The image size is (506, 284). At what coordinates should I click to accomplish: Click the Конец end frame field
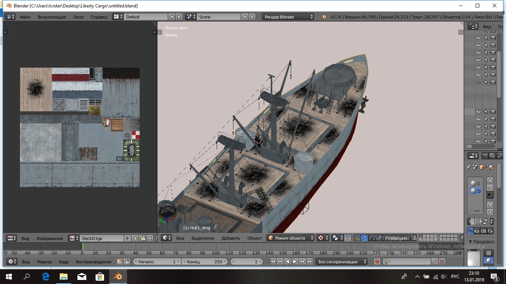pos(204,262)
